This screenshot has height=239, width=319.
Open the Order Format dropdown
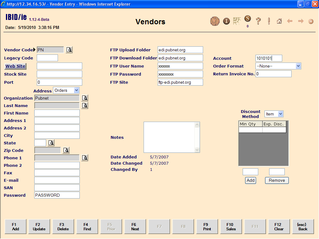298,66
